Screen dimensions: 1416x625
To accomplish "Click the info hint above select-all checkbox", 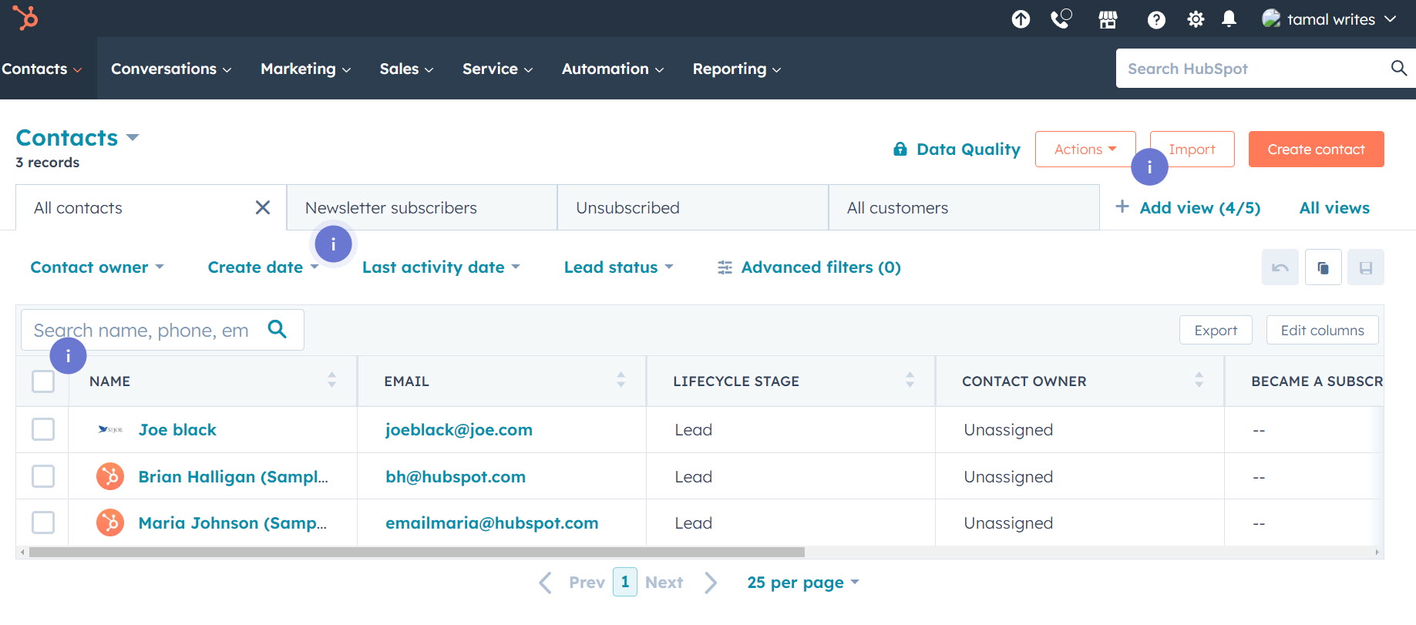I will pyautogui.click(x=68, y=355).
